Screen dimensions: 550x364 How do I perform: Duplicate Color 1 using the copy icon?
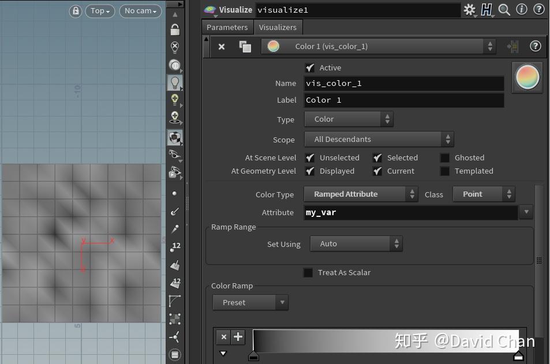[x=245, y=47]
